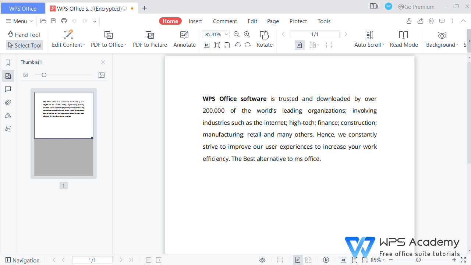
Task: Click the Fit Page icon in ribbon
Action: coord(217,45)
